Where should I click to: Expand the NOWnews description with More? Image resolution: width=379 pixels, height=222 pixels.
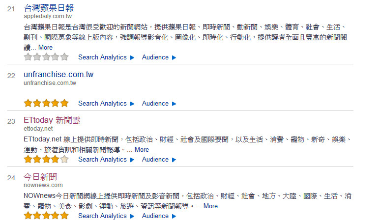tap(210, 206)
